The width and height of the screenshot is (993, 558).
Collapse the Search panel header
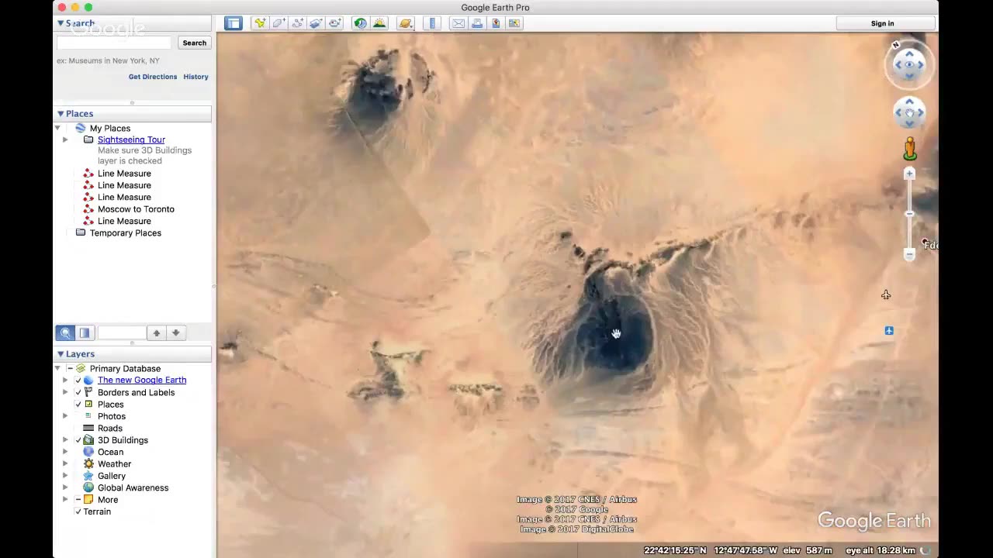pyautogui.click(x=61, y=23)
